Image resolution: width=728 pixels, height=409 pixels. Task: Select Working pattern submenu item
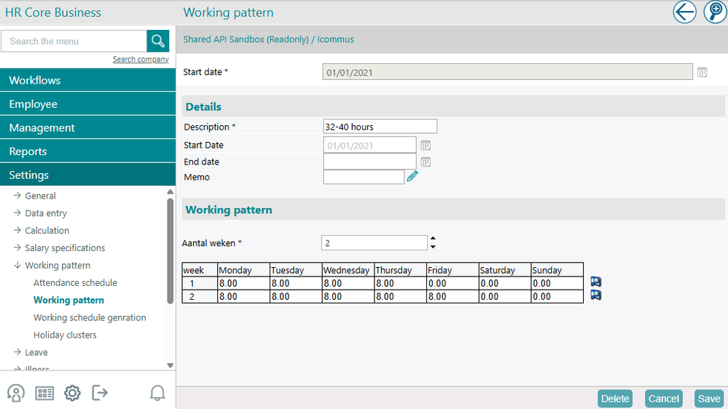coord(69,300)
